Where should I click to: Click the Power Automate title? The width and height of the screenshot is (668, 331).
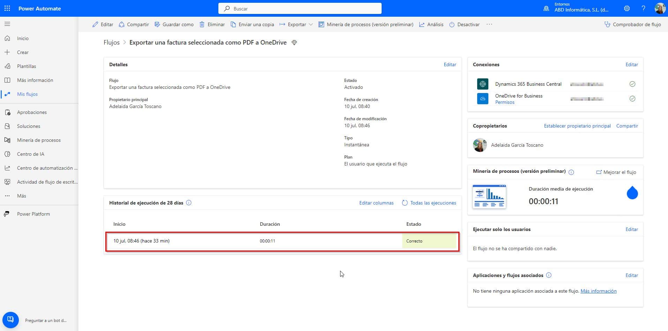(x=39, y=8)
